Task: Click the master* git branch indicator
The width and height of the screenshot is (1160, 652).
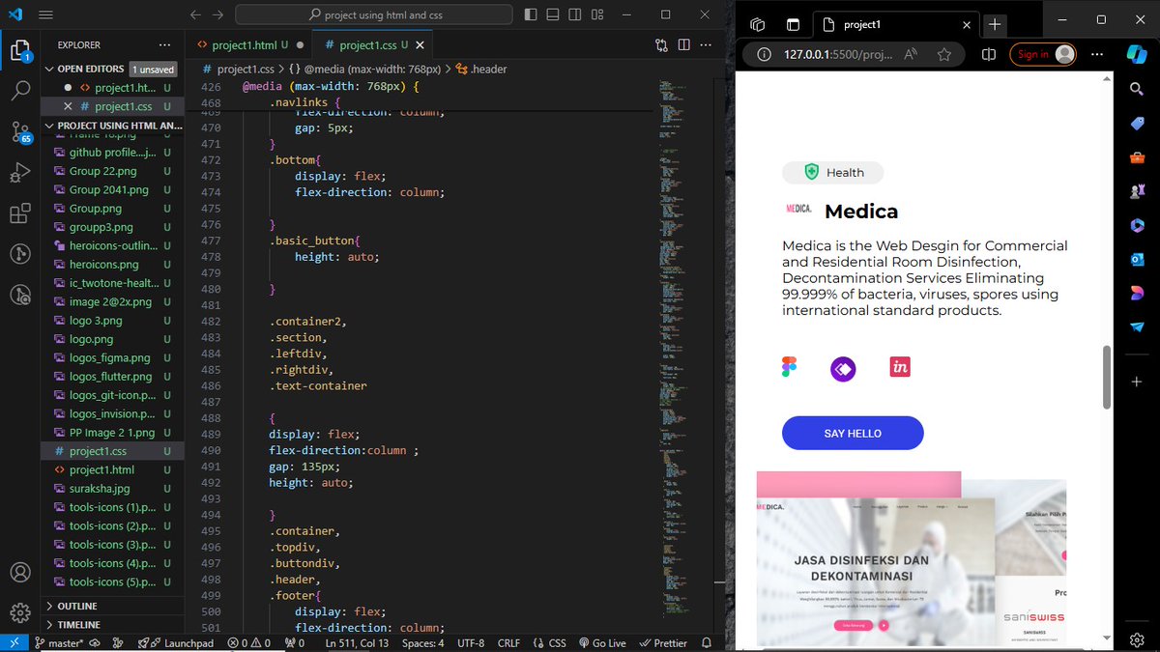Action: (x=58, y=642)
